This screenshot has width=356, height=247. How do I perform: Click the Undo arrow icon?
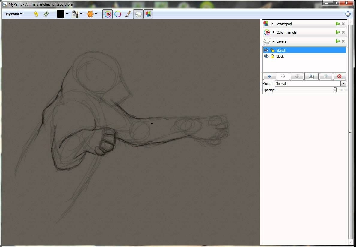(36, 14)
